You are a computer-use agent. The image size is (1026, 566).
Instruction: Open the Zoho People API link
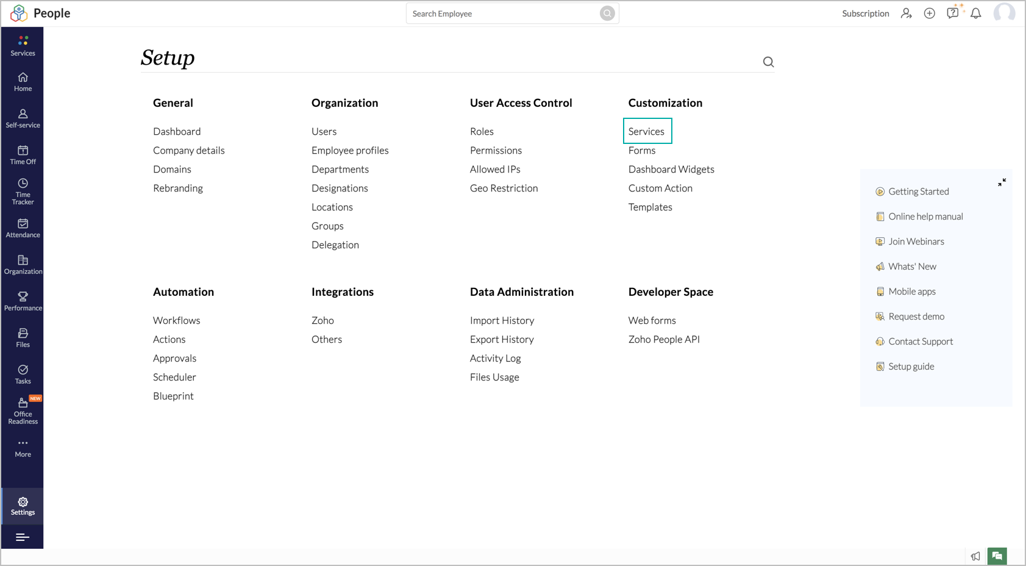click(x=664, y=339)
